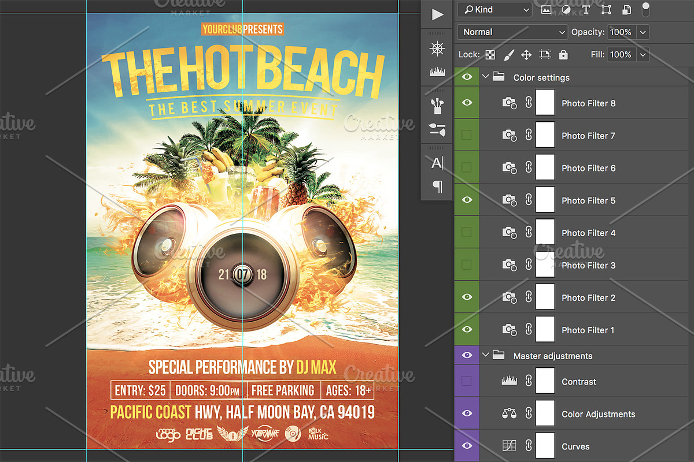The height and width of the screenshot is (462, 694).
Task: Click ENTRY: $25 box on flyer
Action: [140, 390]
